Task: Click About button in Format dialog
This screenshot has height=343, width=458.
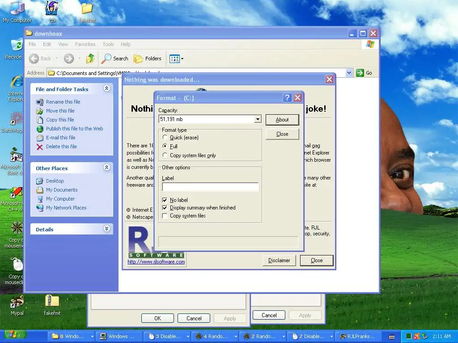Action: (x=282, y=120)
